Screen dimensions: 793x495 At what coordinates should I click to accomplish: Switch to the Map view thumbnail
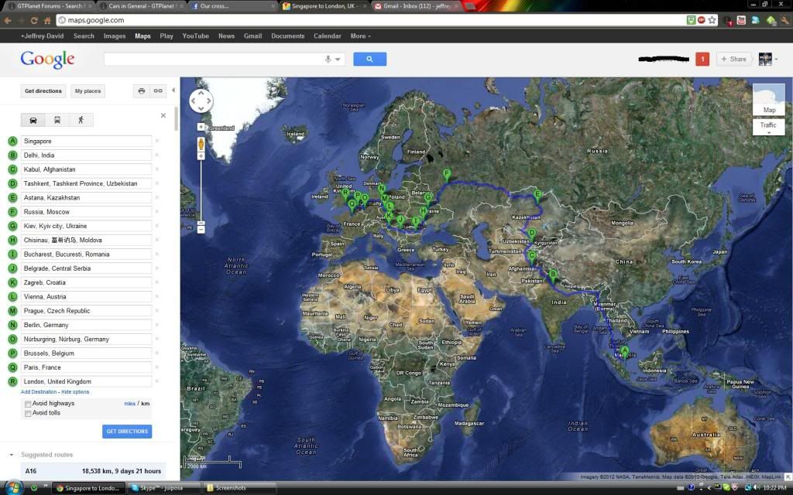click(x=769, y=100)
